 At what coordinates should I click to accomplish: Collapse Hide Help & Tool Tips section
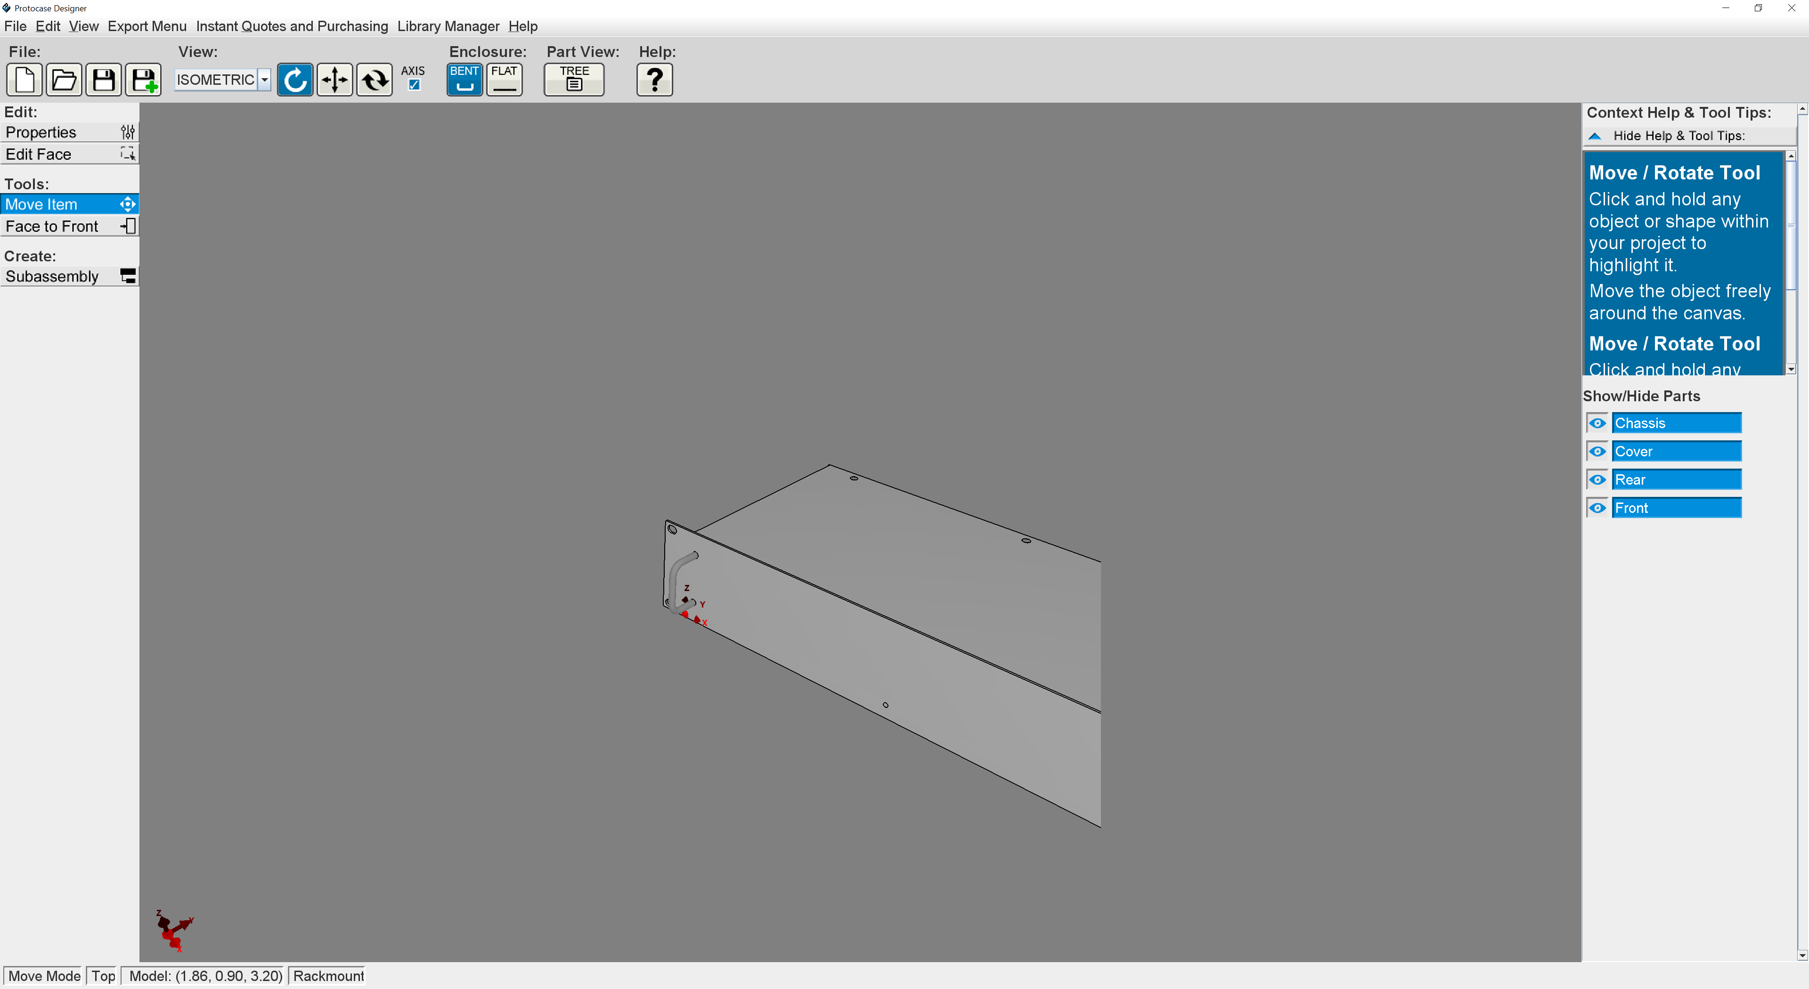[x=1595, y=136]
